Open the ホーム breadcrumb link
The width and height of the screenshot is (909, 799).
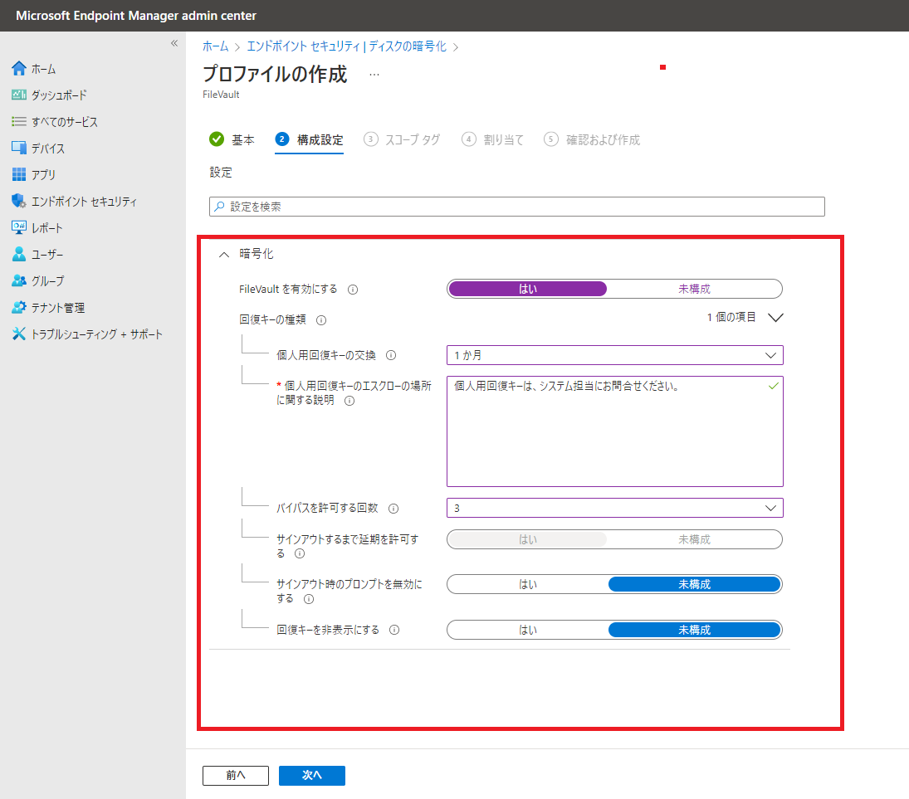click(x=216, y=46)
